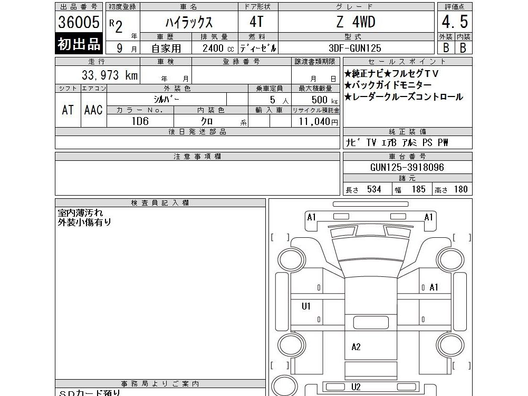This screenshot has width=528, height=396.
Task: Click equipment list ナビ TV エアB アルミ PS PW
Action: click(x=397, y=142)
